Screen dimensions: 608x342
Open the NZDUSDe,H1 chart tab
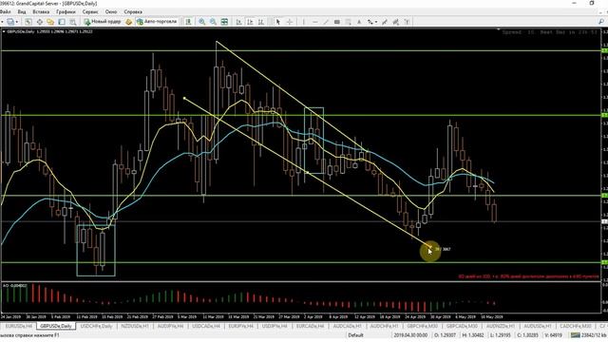[135, 326]
